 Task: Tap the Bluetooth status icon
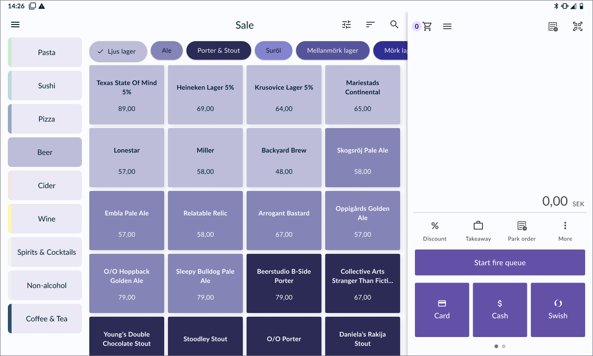coord(556,6)
